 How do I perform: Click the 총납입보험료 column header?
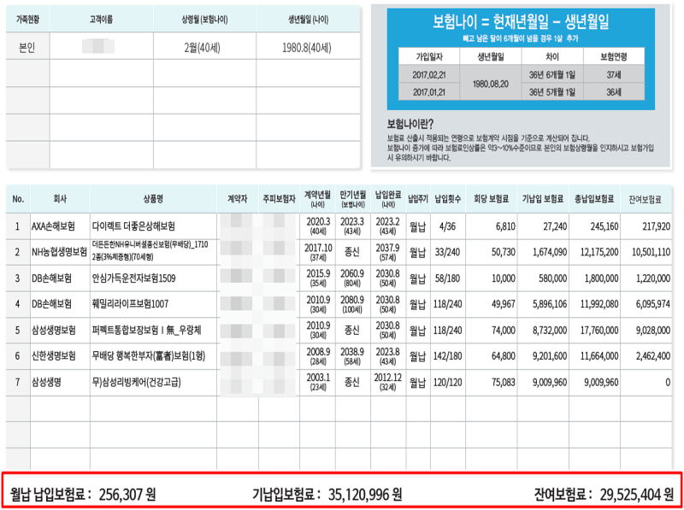pyautogui.click(x=594, y=199)
